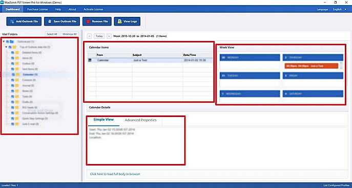Click the Monday header in Week View
The height and width of the screenshot is (188, 352).
(250, 58)
